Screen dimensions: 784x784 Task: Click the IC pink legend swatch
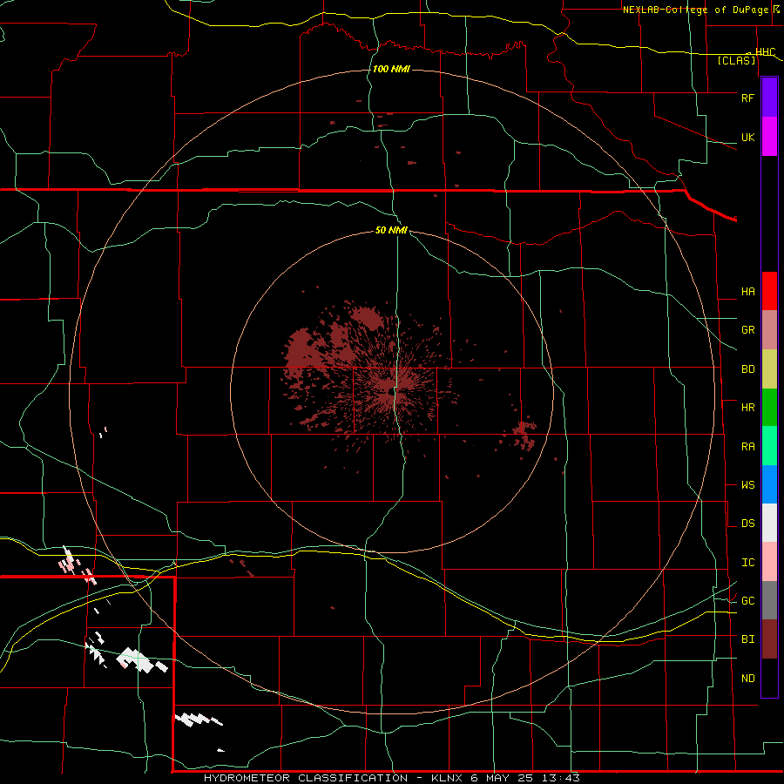[769, 562]
